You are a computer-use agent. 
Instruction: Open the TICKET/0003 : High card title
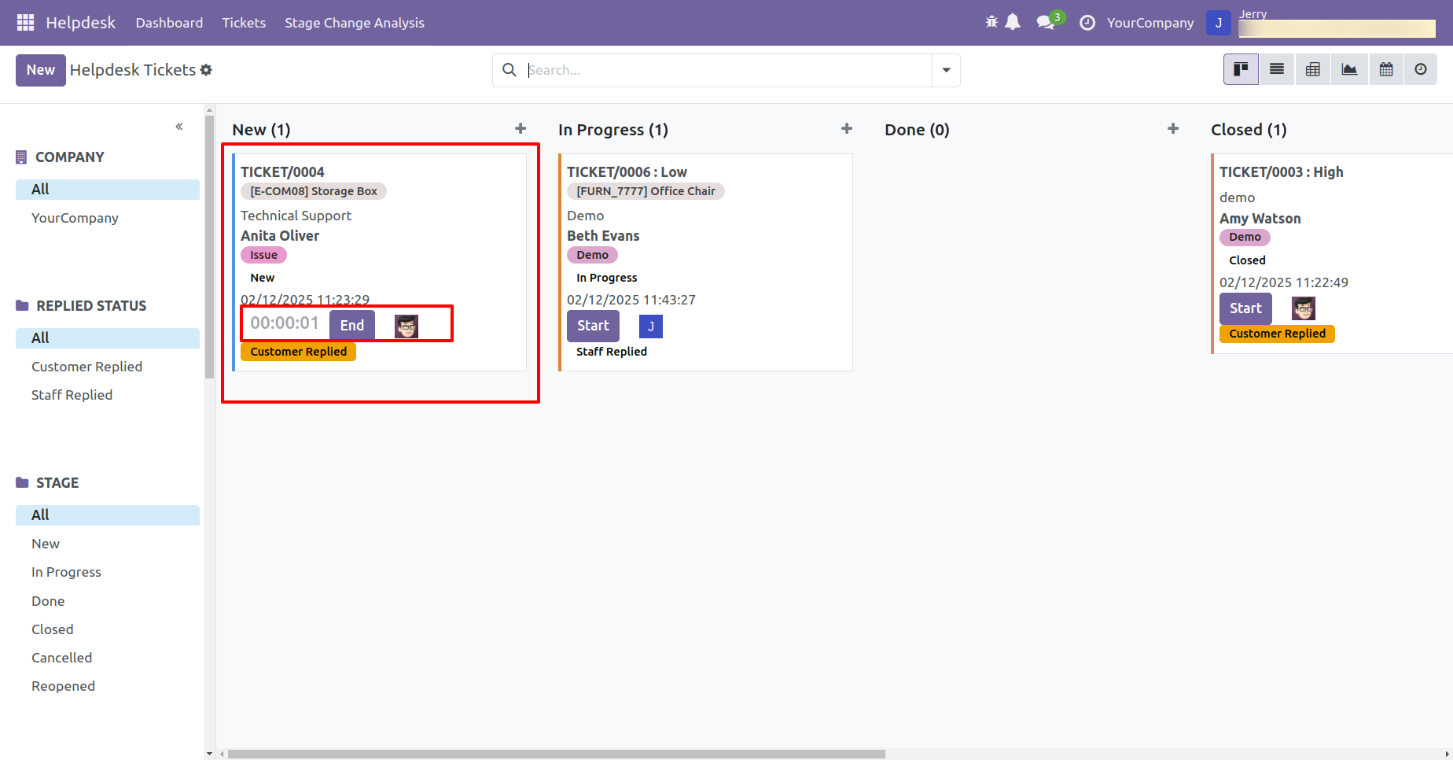point(1281,172)
